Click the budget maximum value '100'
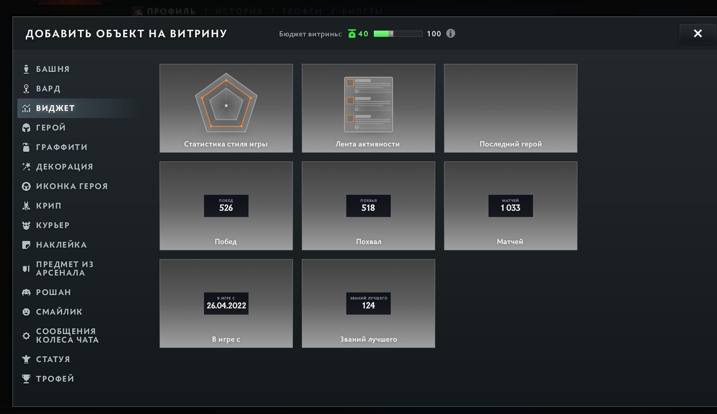 pyautogui.click(x=434, y=34)
